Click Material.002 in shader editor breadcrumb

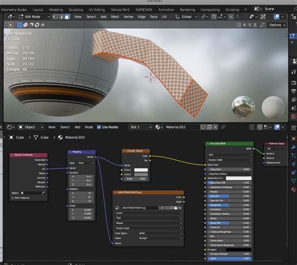pyautogui.click(x=71, y=137)
